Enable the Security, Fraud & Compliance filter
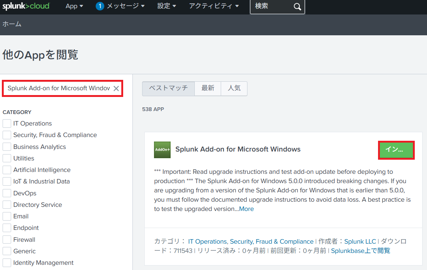Screen dimensions: 427x270 [x=7, y=135]
